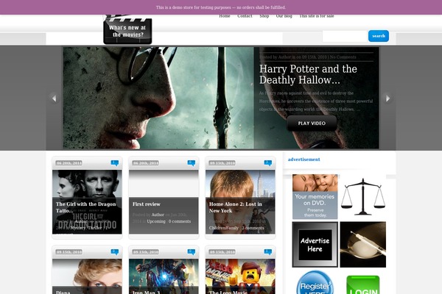The height and width of the screenshot is (294, 442).
Task: Click Upcoming category on First review card
Action: point(156,221)
